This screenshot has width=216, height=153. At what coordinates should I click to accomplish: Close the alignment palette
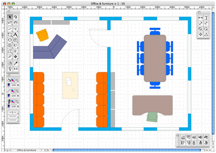178,136
